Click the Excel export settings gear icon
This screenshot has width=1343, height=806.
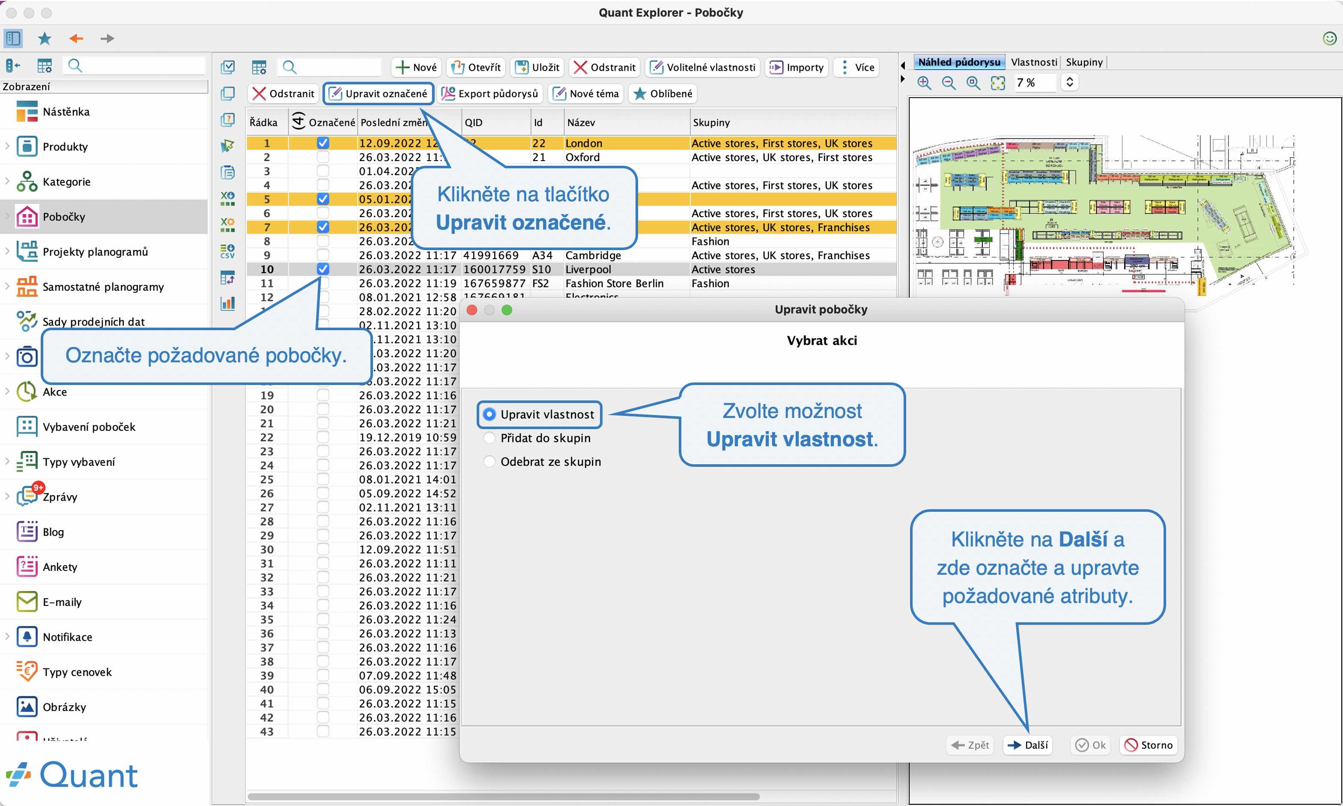click(227, 224)
